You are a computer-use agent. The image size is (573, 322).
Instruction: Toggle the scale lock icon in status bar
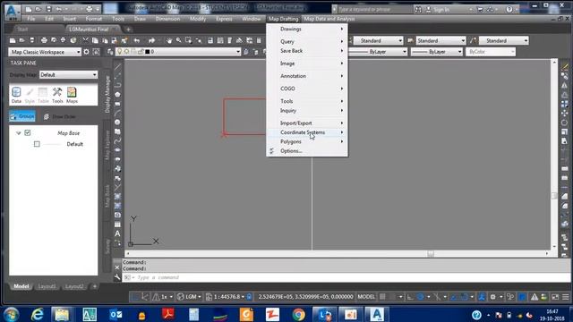point(249,297)
